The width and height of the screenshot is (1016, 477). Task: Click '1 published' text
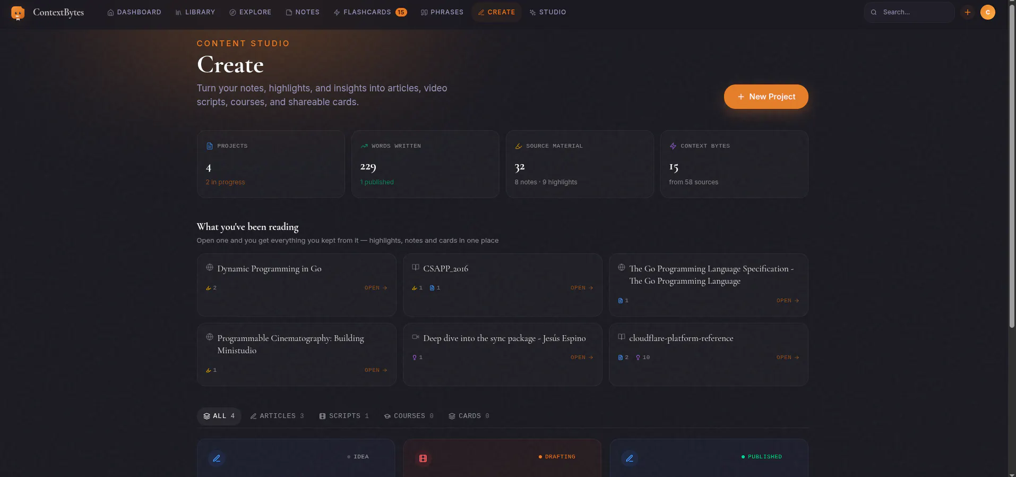377,182
